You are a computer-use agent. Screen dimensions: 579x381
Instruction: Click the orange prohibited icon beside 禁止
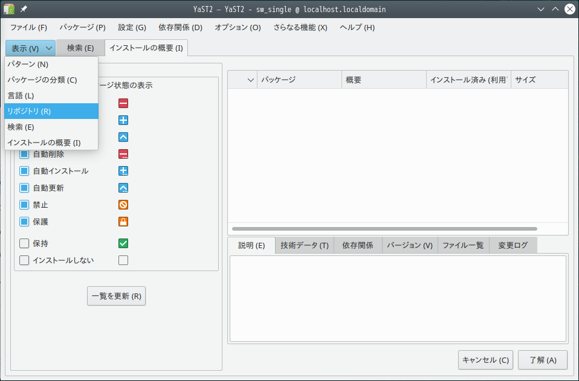pos(123,205)
